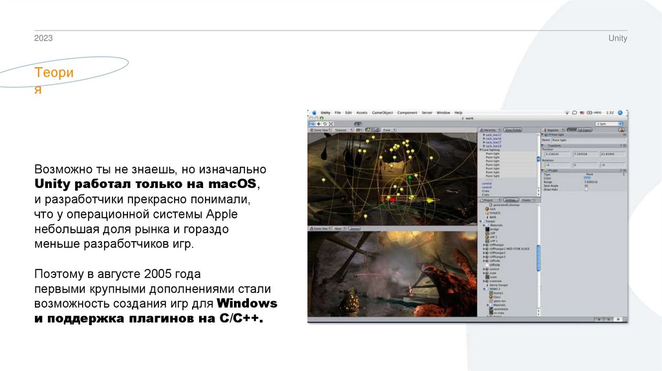662x371 pixels.
Task: Open the Create dropdown in Project
Action: coord(528,200)
